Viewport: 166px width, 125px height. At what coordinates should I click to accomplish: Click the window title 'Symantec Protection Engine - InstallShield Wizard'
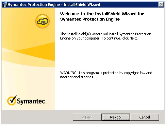(54, 5)
